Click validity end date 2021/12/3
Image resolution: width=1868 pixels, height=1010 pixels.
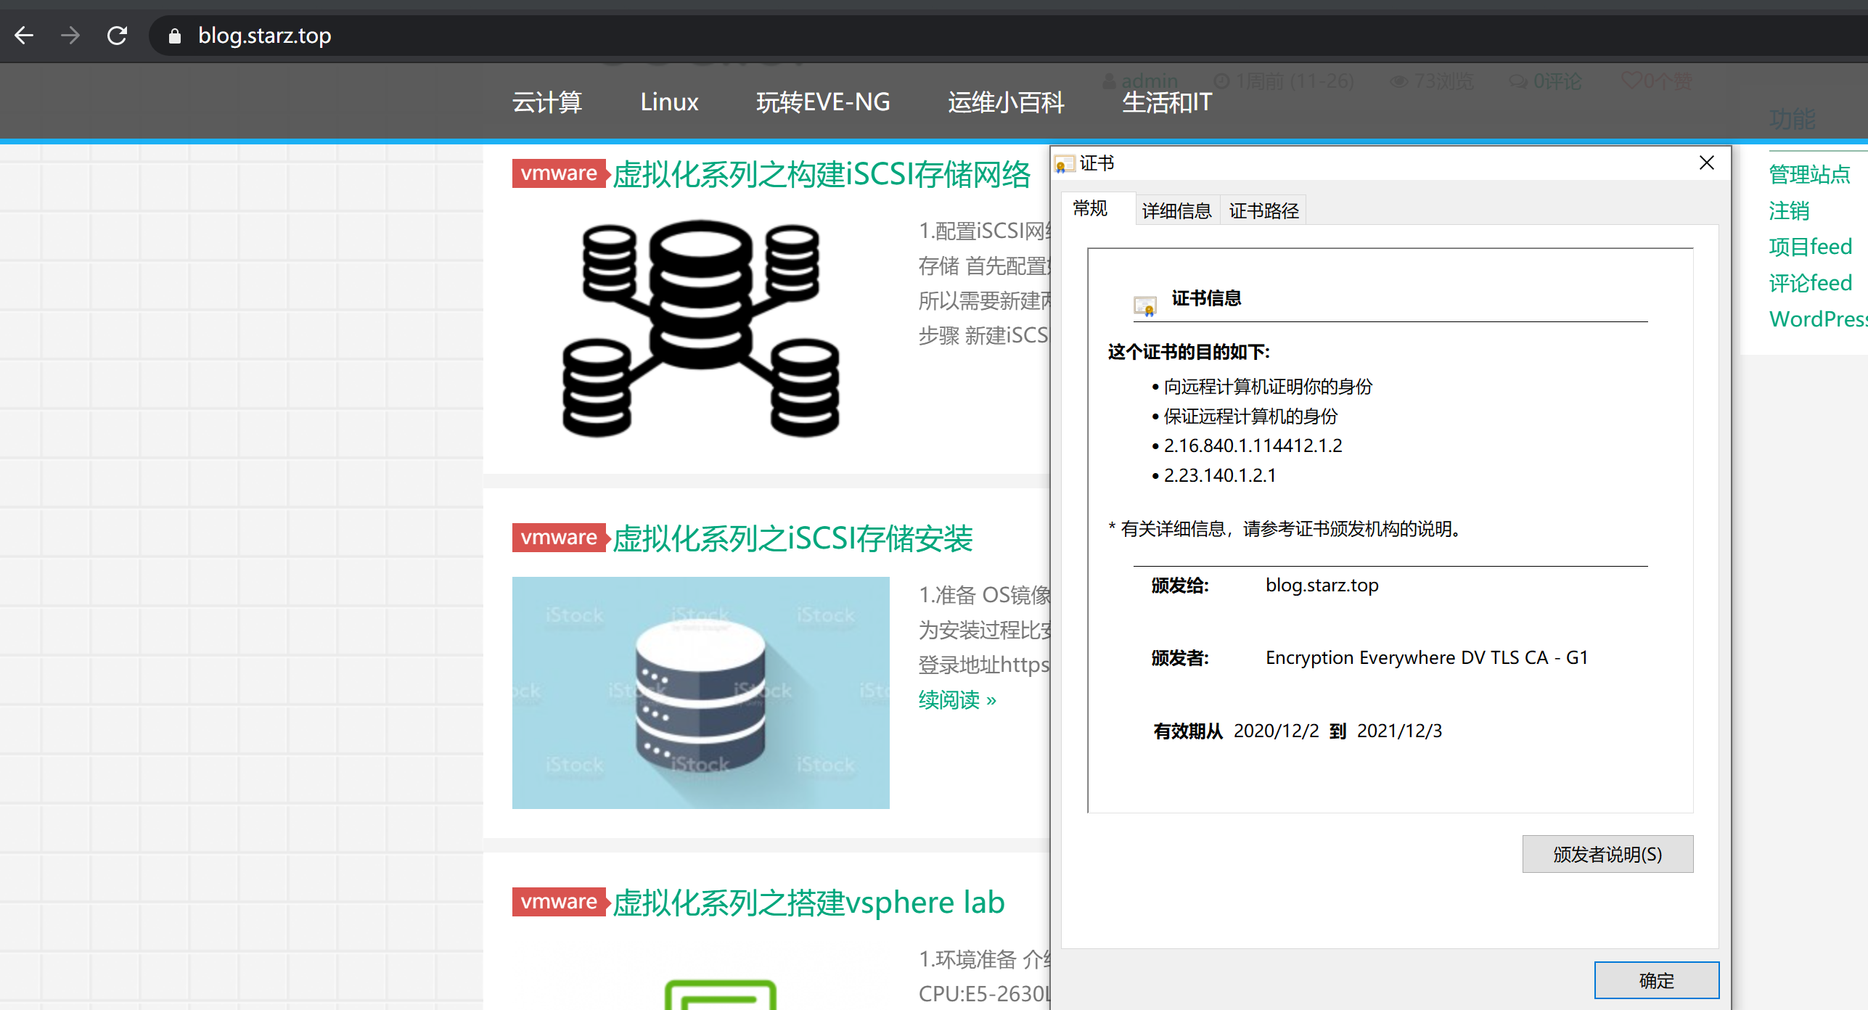1399,731
